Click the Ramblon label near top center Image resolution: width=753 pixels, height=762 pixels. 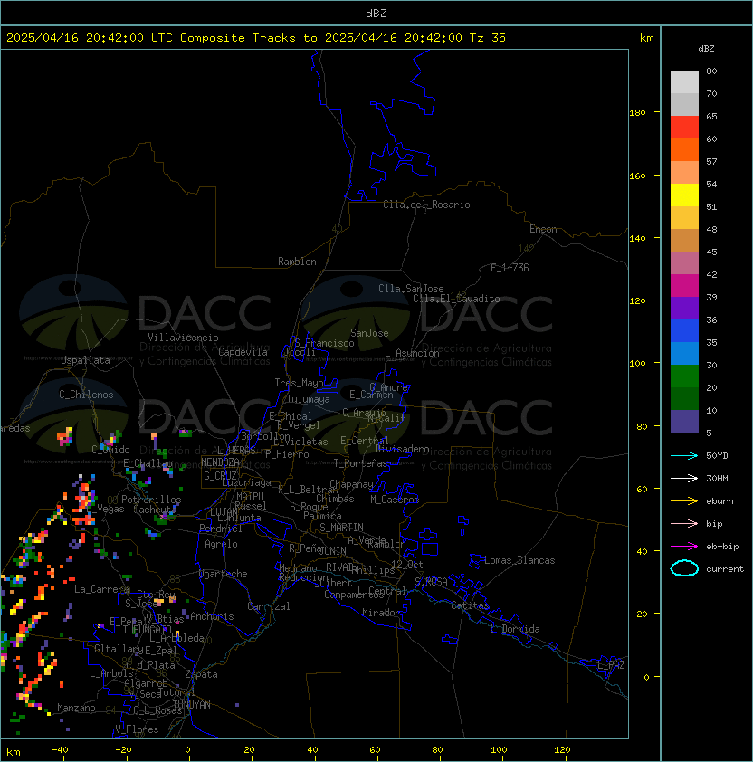click(x=297, y=262)
